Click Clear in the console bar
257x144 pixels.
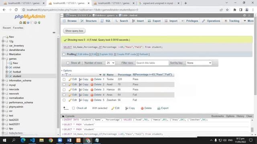[x=249, y=116]
